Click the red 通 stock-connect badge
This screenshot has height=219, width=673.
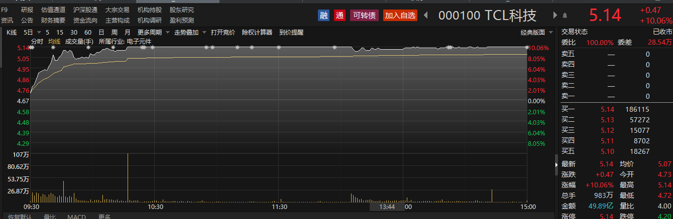pyautogui.click(x=340, y=16)
